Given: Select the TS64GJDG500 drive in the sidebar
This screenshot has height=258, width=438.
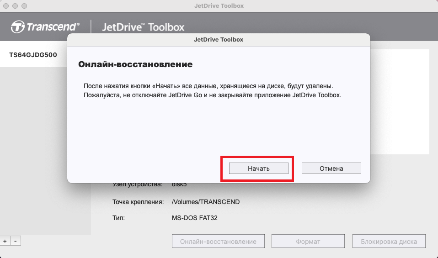Looking at the screenshot, I should (x=33, y=54).
